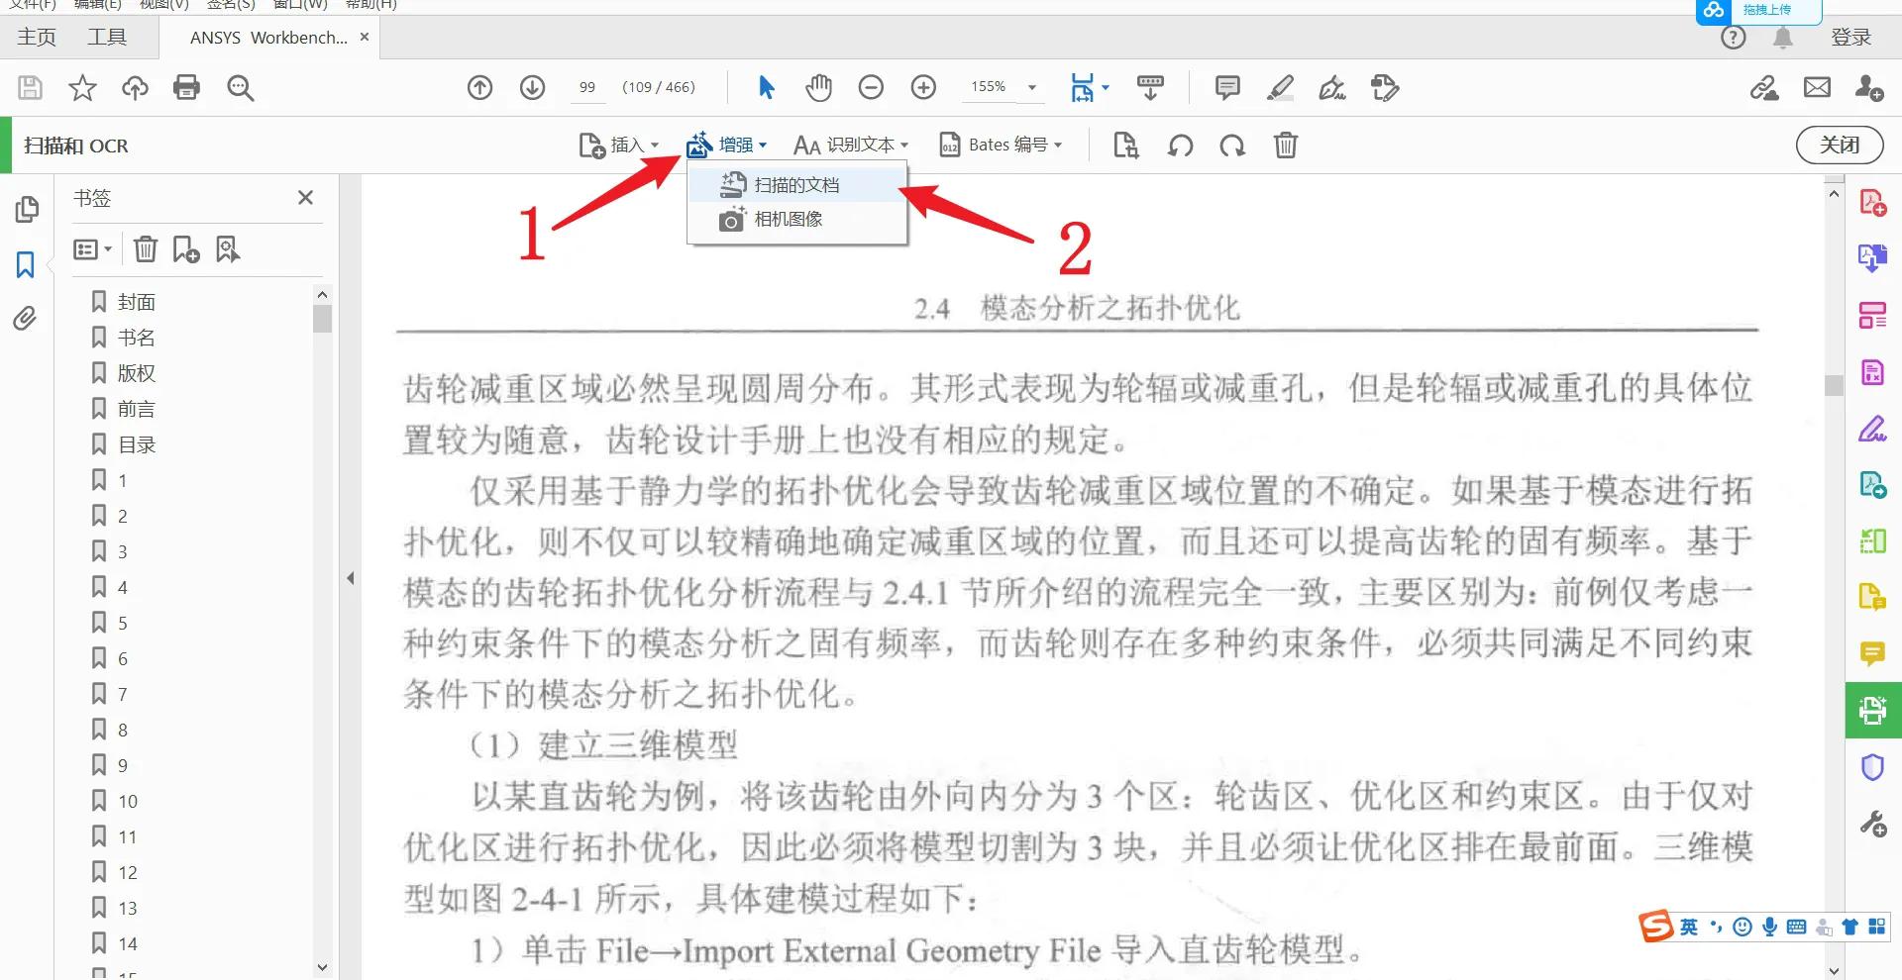Viewport: 1902px width, 980px height.
Task: Select bookmark 封面 in the list
Action: [x=137, y=301]
